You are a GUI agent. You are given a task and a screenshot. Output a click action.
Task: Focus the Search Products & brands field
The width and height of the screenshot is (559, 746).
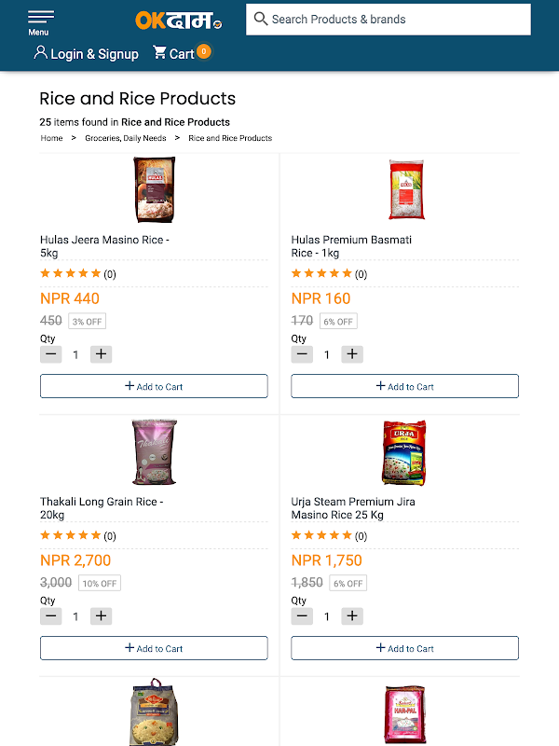(396, 19)
